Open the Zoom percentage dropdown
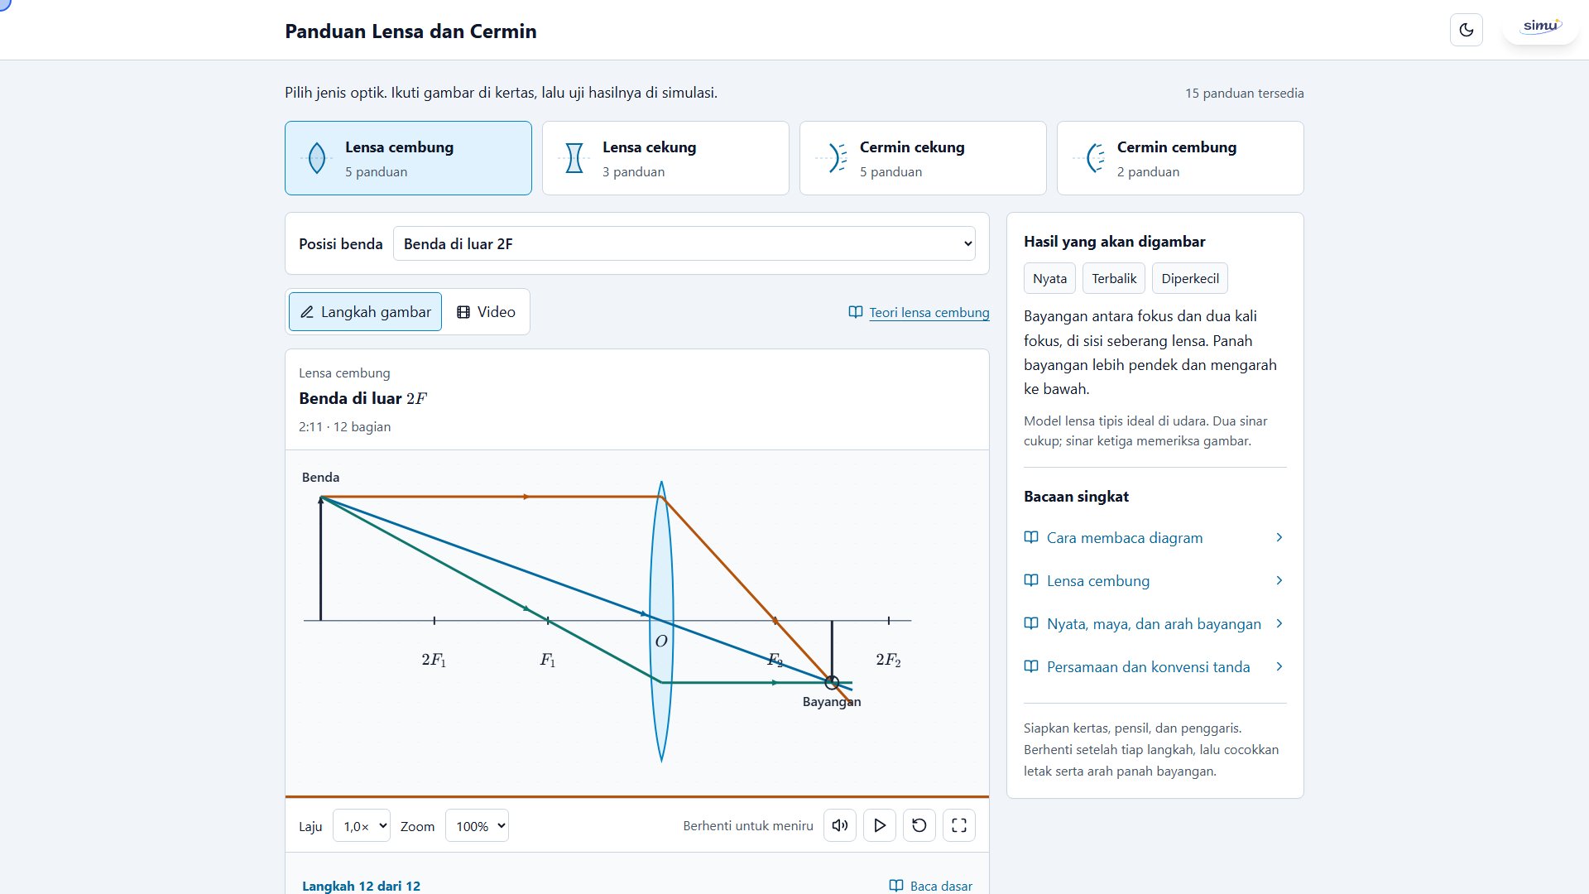The height and width of the screenshot is (894, 1589). [477, 825]
